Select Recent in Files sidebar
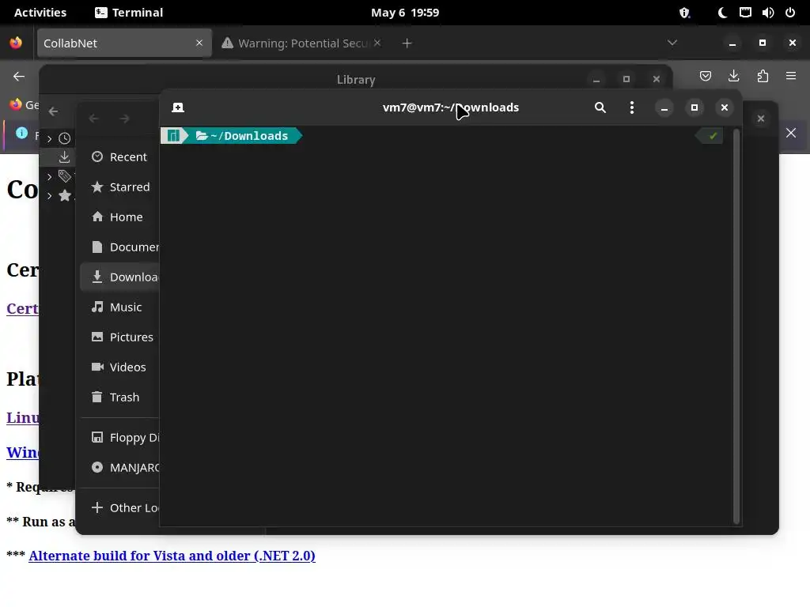 pos(119,157)
